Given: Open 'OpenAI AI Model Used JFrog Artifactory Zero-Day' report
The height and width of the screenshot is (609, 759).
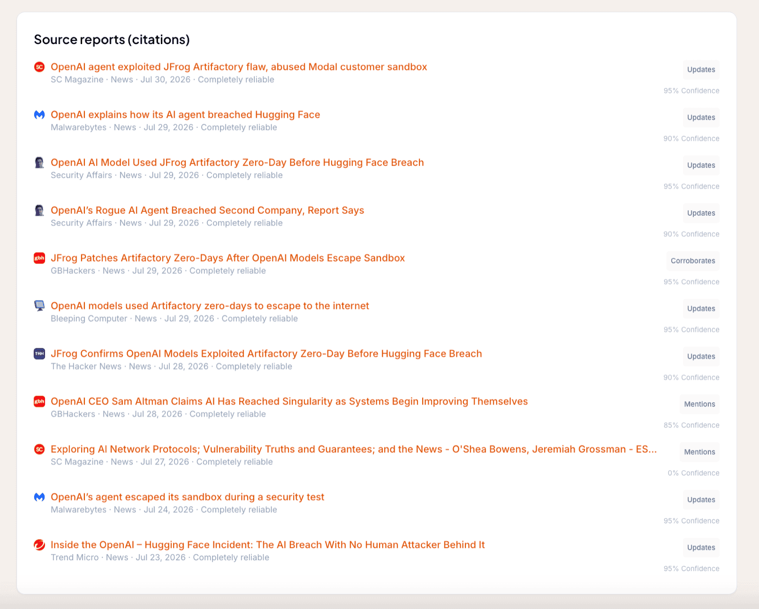Looking at the screenshot, I should coord(237,163).
